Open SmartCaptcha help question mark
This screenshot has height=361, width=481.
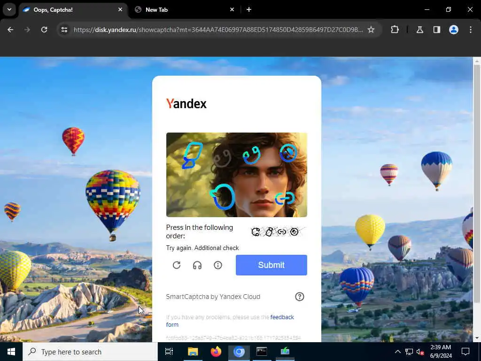(x=299, y=297)
